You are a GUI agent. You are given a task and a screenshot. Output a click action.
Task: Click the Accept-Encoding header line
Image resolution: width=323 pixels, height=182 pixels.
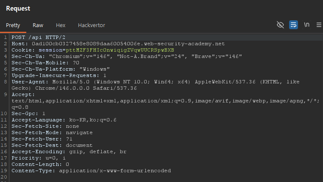point(69,152)
